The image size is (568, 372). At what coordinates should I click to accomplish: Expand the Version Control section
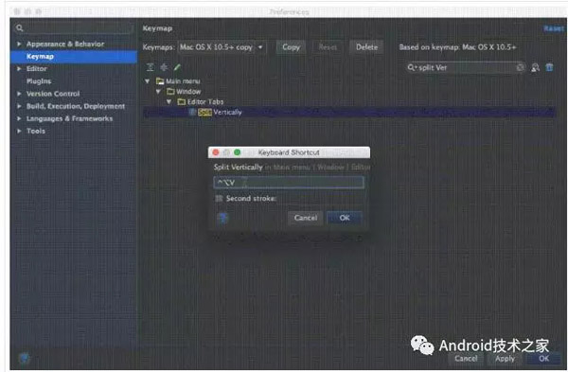19,94
